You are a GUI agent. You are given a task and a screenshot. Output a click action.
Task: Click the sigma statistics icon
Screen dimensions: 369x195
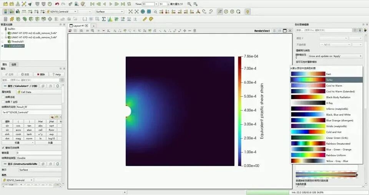(104, 19)
